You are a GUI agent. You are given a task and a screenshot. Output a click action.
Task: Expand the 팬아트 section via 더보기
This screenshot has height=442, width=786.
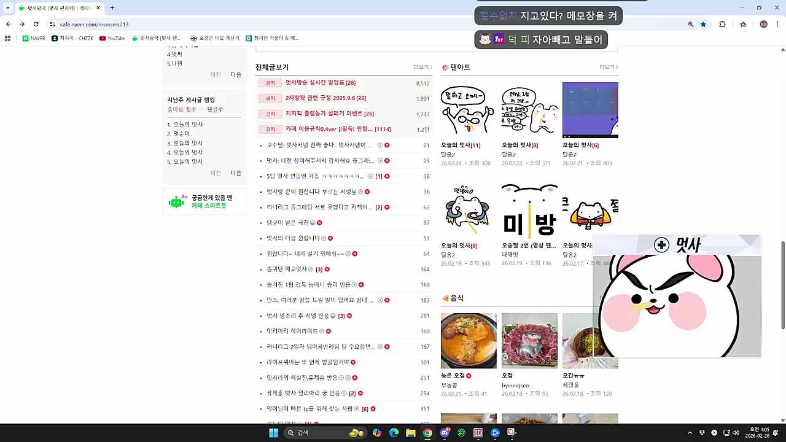[607, 67]
